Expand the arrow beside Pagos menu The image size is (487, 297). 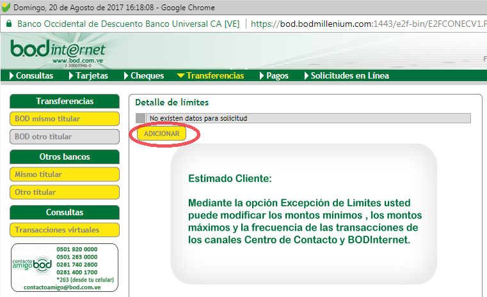click(x=262, y=75)
